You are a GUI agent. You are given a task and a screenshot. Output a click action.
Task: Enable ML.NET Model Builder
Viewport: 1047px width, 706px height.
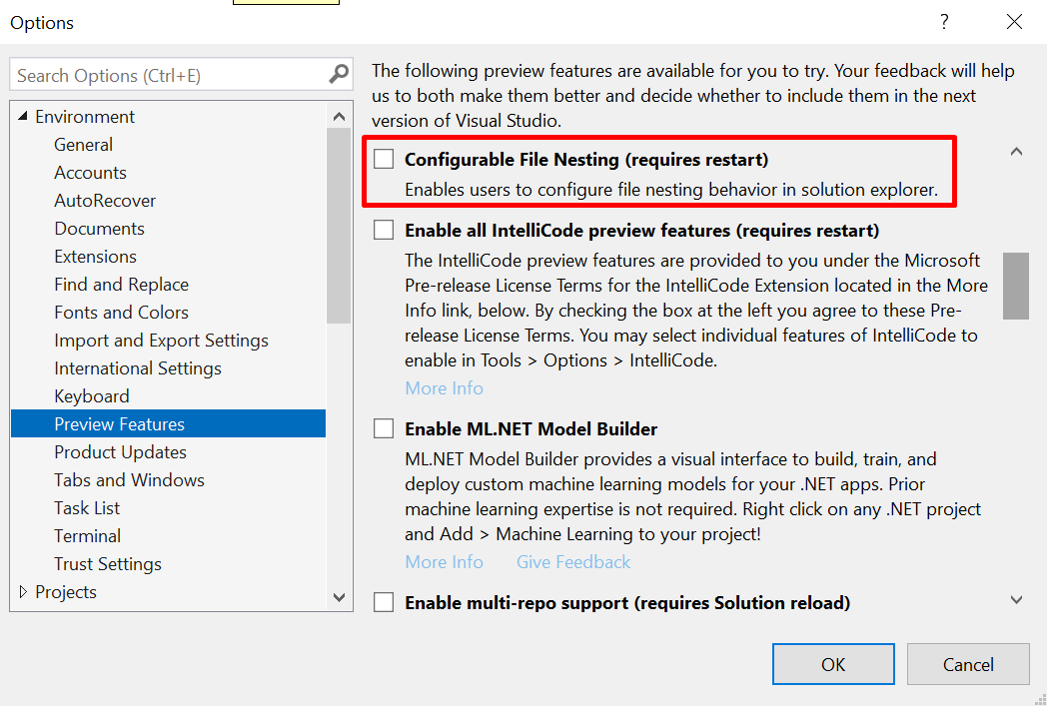coord(384,427)
